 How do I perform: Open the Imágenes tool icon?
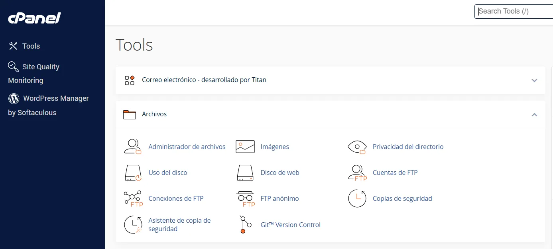(x=245, y=147)
